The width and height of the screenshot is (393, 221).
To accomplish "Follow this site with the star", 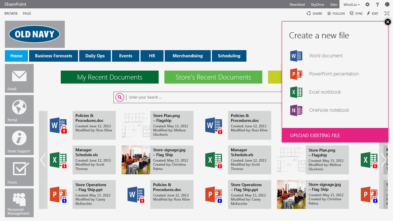I will pyautogui.click(x=336, y=14).
